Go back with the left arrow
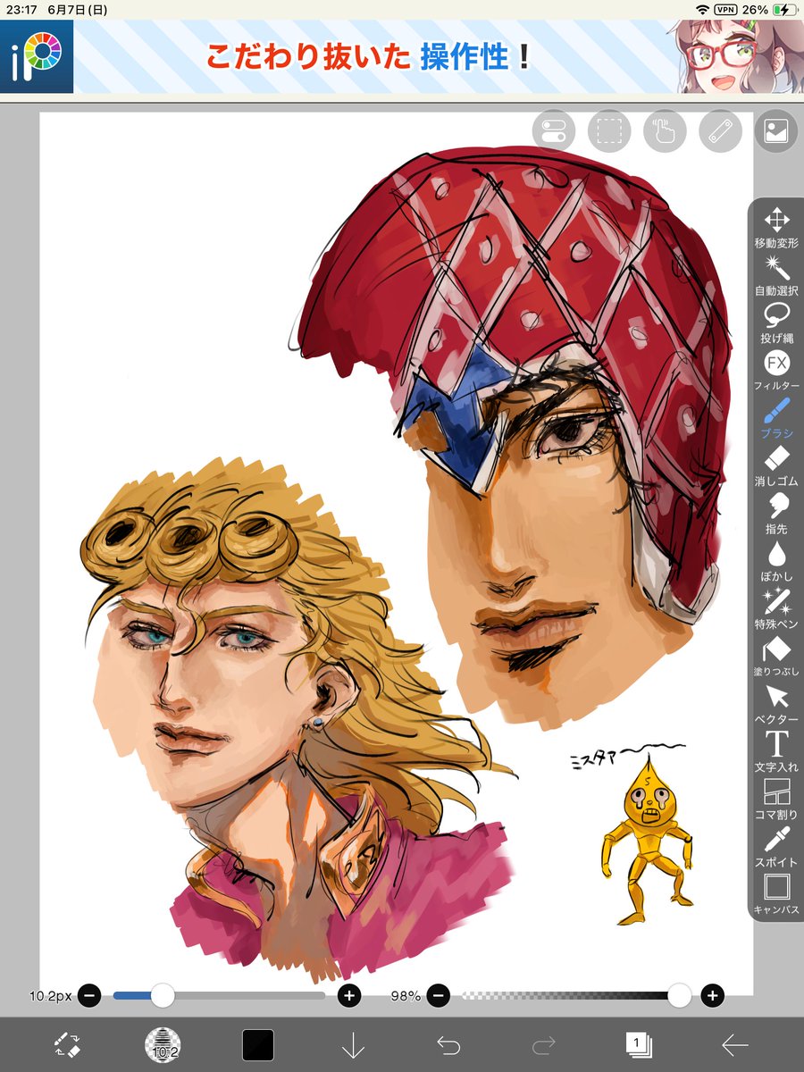804x1072 pixels. tap(734, 1044)
